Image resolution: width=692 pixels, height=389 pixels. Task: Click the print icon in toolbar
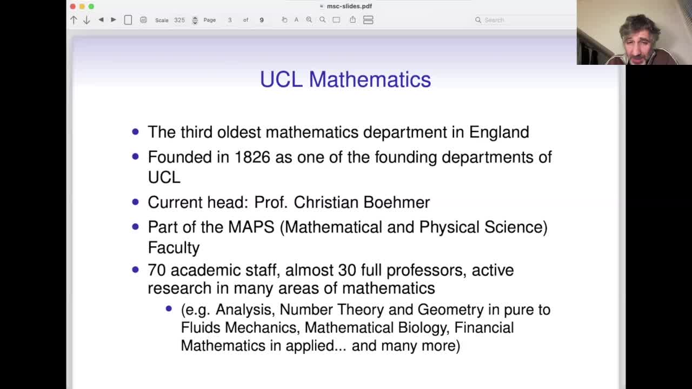click(x=143, y=20)
